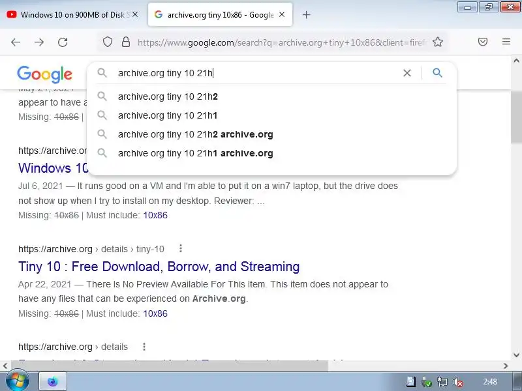This screenshot has width=522, height=391.
Task: Close the 'Windows 10 on 900MB of Disk' tab
Action: tap(135, 14)
